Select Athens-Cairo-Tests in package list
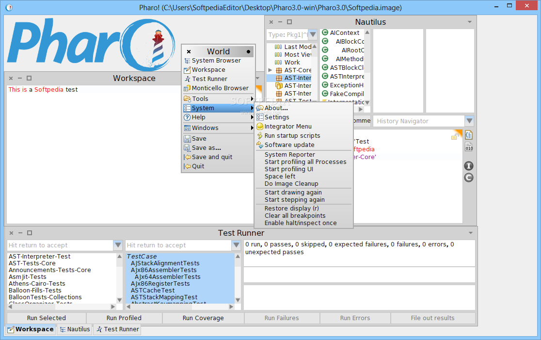The image size is (541, 340). tap(37, 283)
